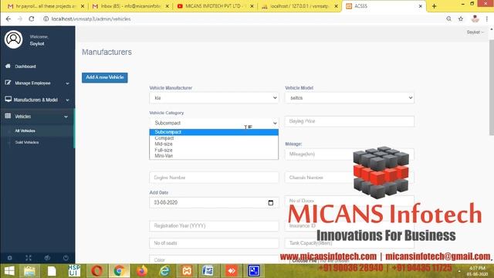Expand Manage Employee submenu chevron
Image resolution: width=494 pixels, height=278 pixels.
click(67, 83)
